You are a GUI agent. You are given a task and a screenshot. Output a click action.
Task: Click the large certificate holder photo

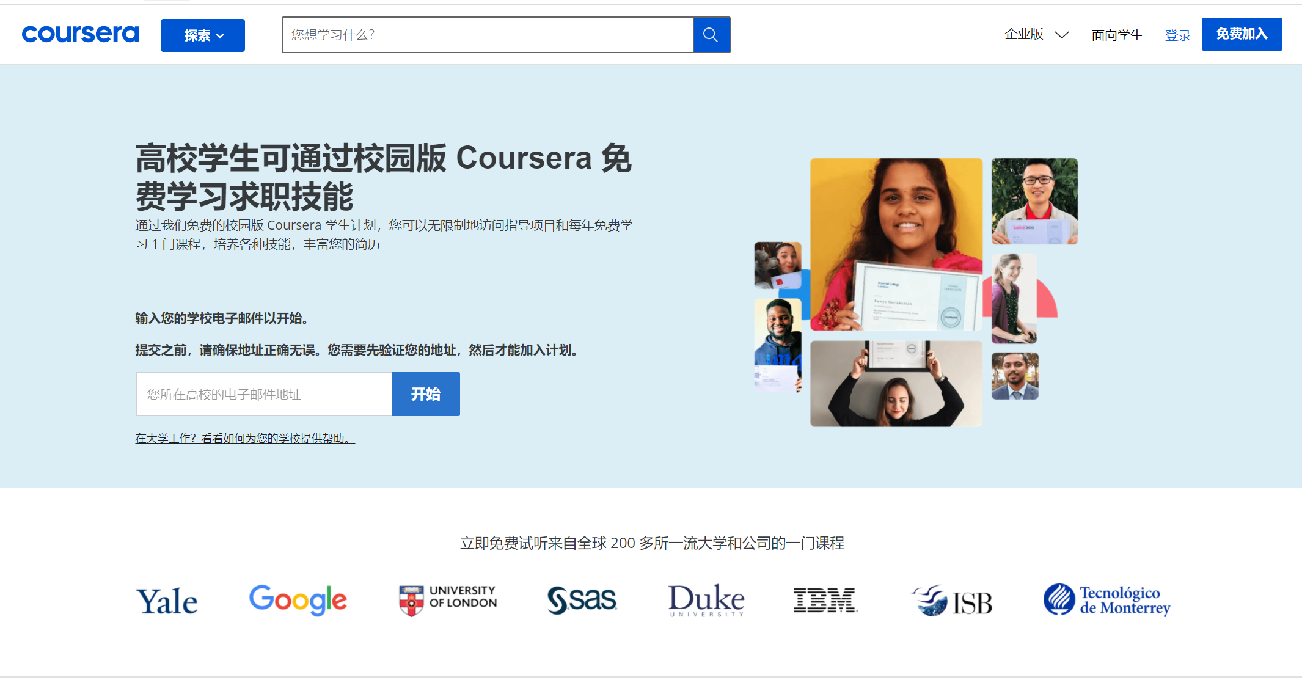[896, 244]
